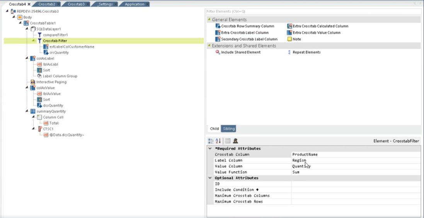The width and height of the screenshot is (424, 218).
Task: Open the Application tab
Action: [135, 4]
